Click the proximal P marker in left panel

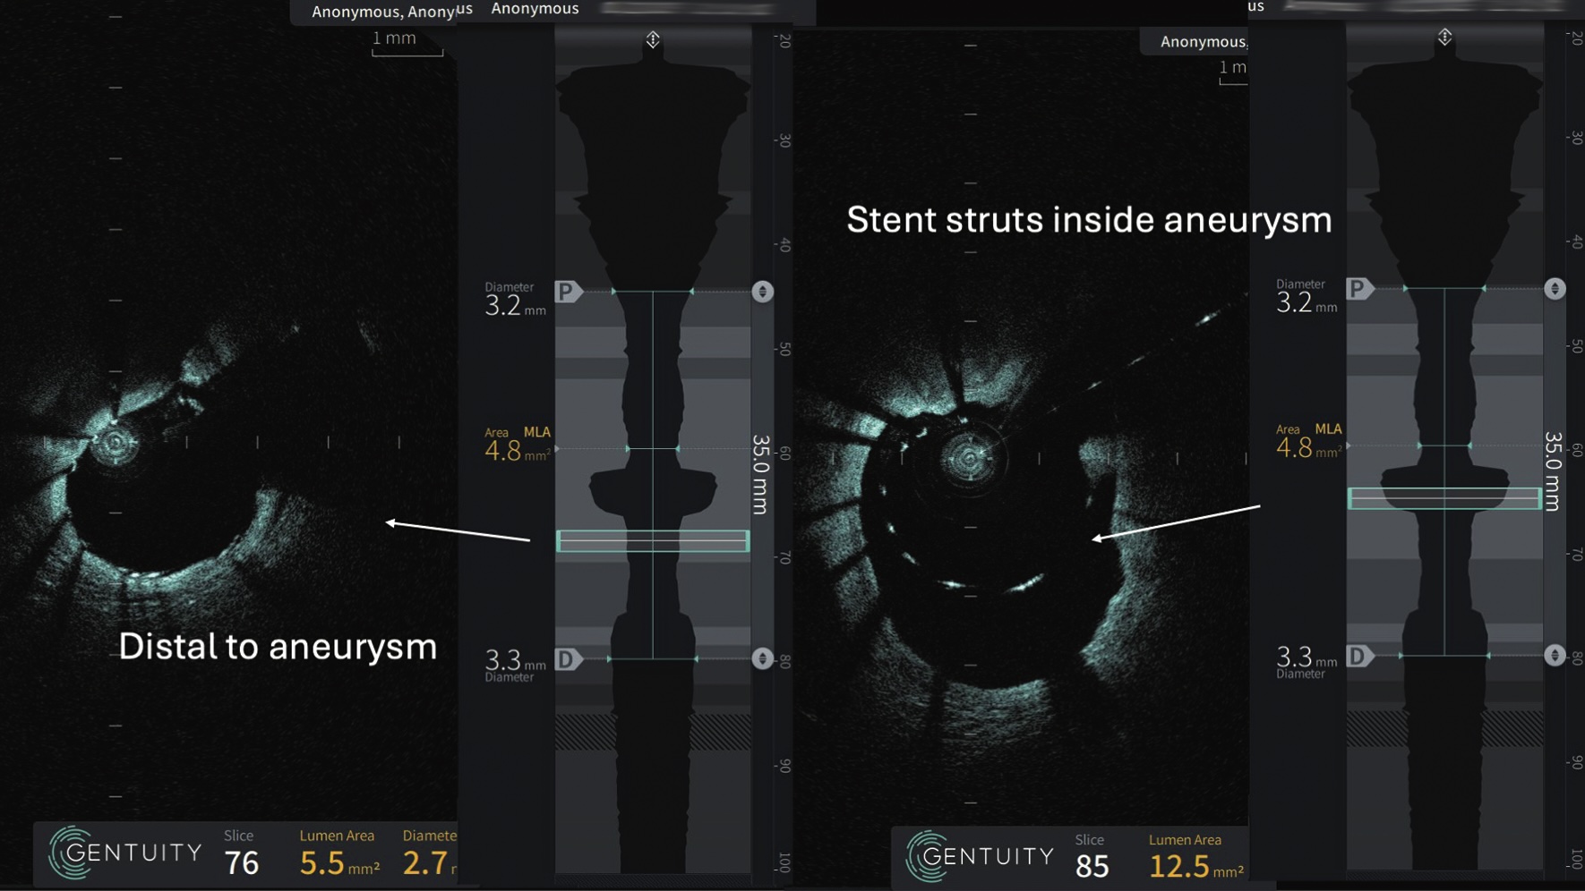[568, 292]
